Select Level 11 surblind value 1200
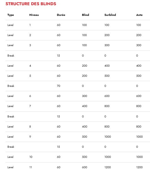150x172 pixels. [108, 167]
